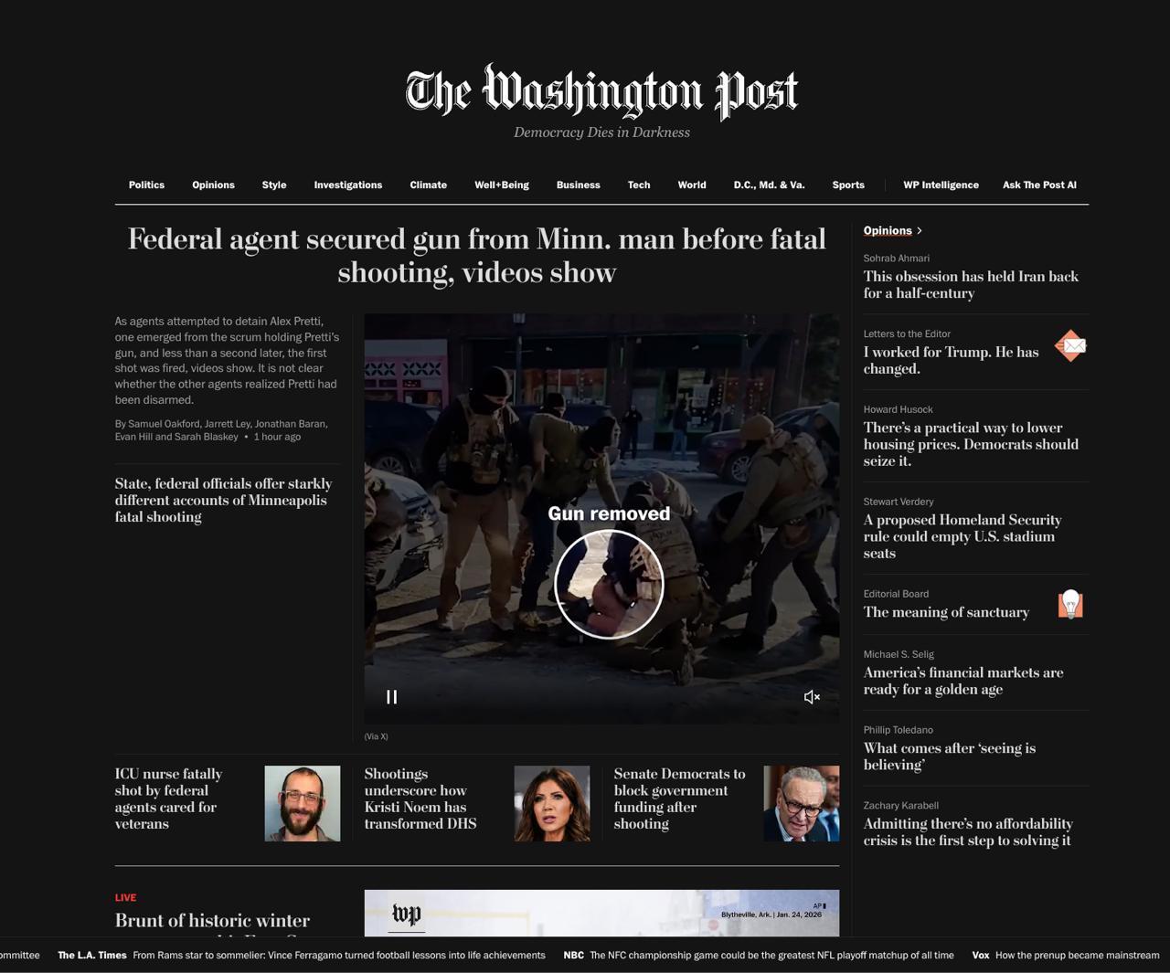The width and height of the screenshot is (1170, 973).
Task: Click the Kristi Noem photo thumbnail
Action: point(552,803)
